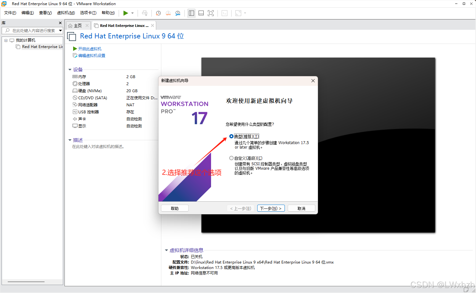Toggle the library sidebar view icon

click(x=191, y=13)
